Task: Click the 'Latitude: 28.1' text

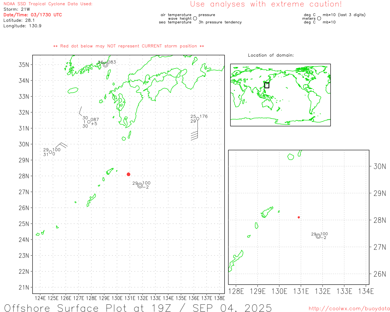Action: click(x=19, y=20)
